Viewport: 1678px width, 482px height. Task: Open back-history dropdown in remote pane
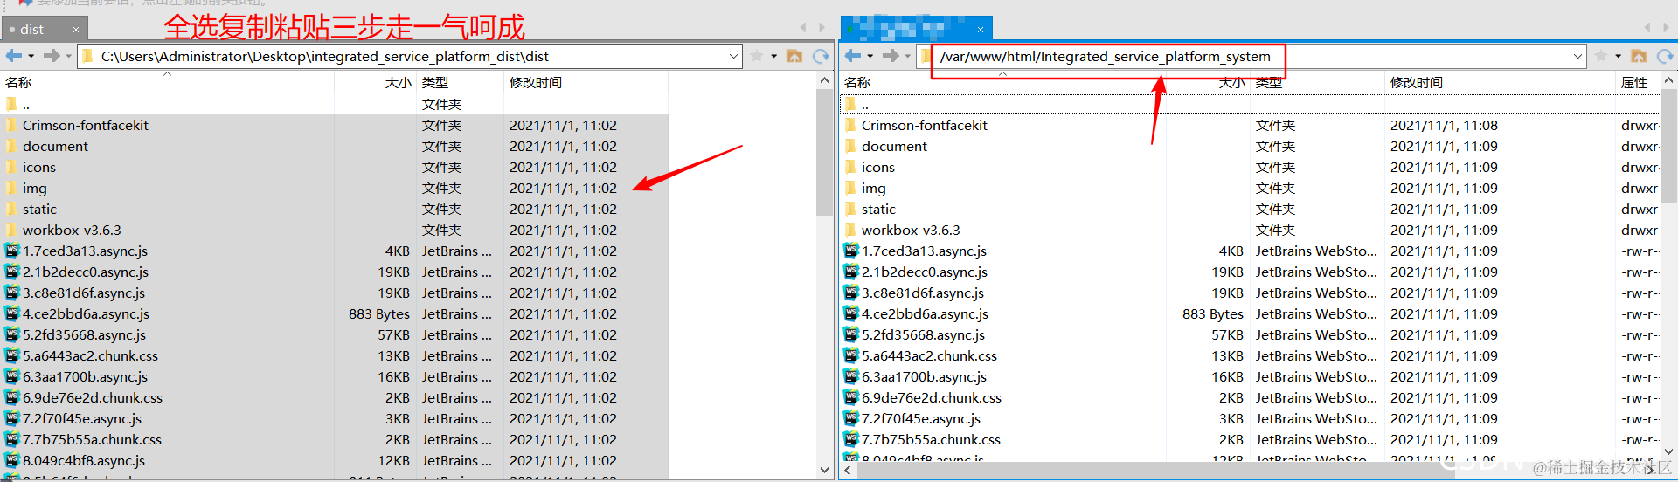click(x=870, y=56)
